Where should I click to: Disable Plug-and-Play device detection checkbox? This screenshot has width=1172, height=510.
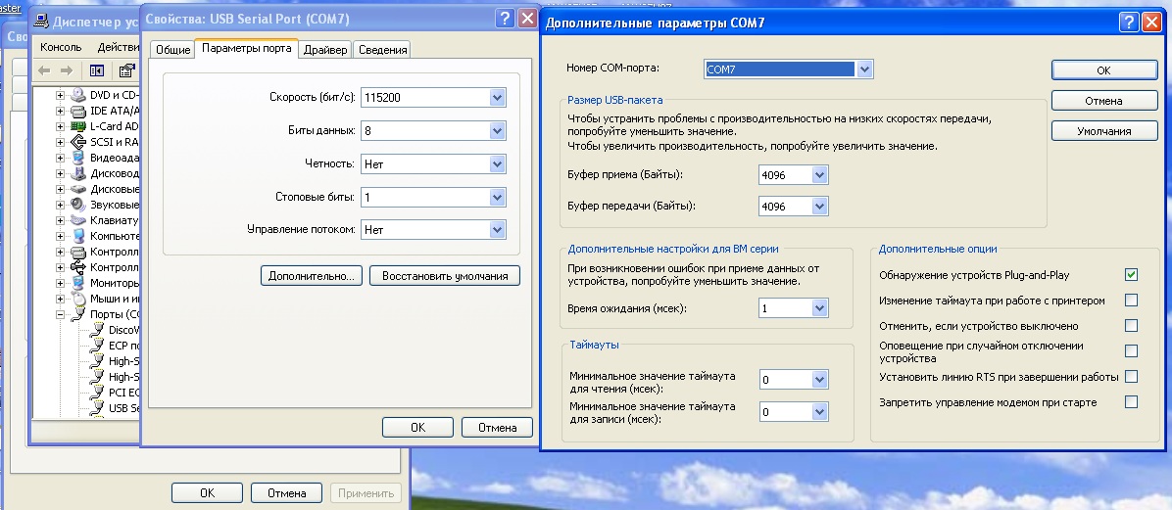[1131, 275]
